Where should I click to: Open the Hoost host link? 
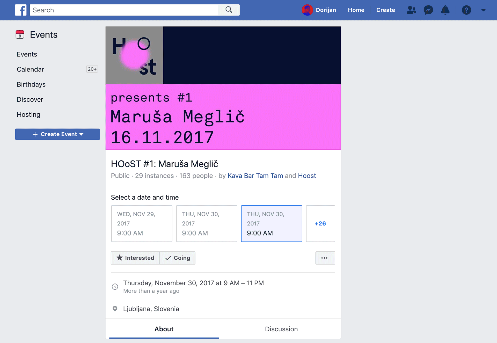point(307,176)
